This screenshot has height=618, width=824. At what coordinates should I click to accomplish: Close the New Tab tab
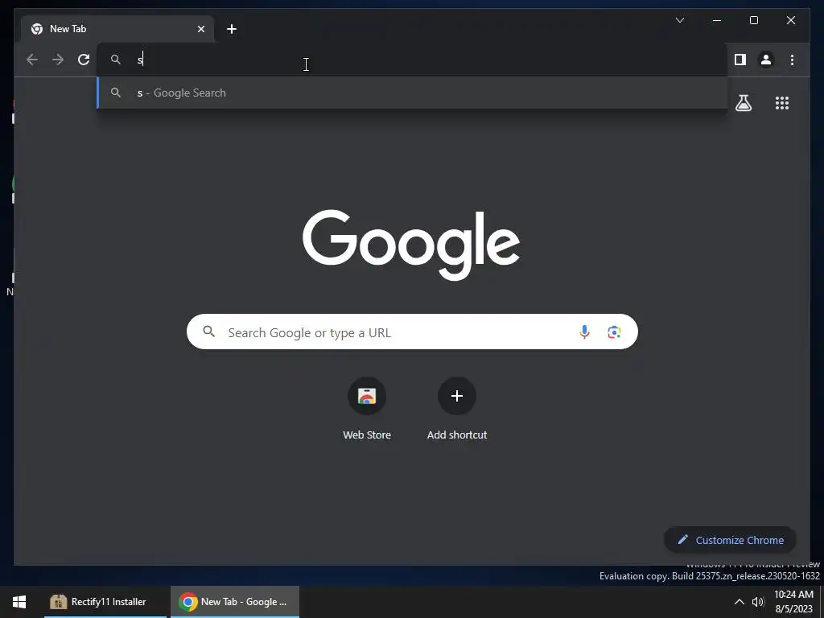(x=200, y=29)
